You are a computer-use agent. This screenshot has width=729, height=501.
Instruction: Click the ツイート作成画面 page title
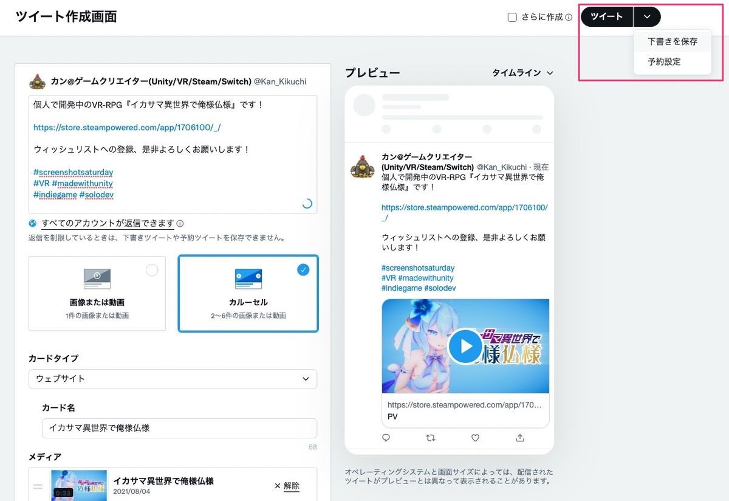point(66,16)
